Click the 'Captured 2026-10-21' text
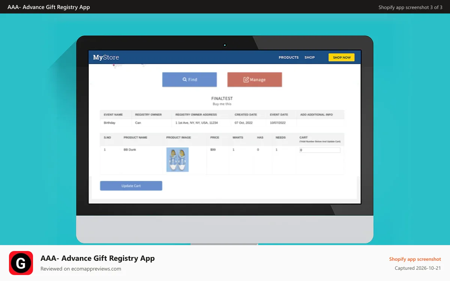The height and width of the screenshot is (281, 450). (418, 268)
